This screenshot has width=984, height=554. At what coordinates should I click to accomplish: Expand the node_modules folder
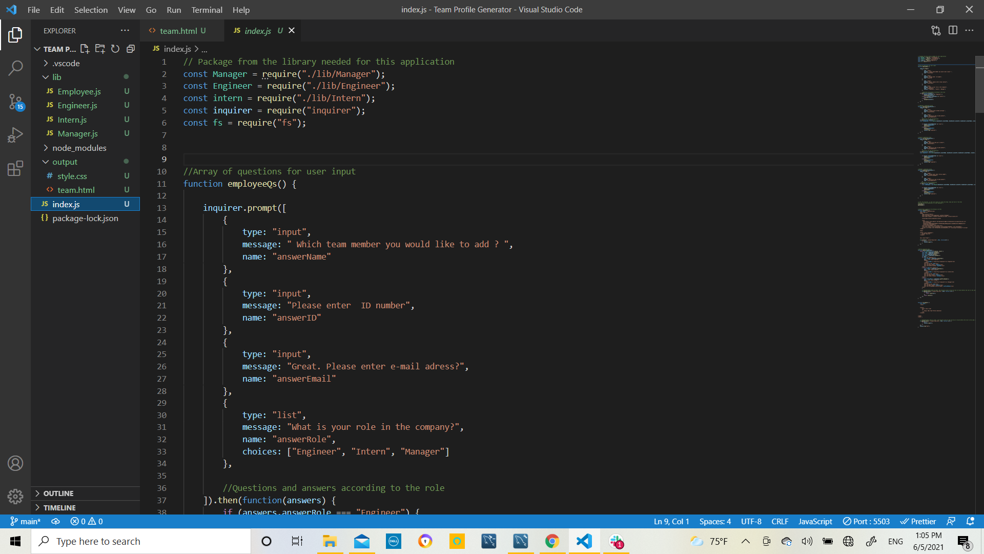pos(79,148)
